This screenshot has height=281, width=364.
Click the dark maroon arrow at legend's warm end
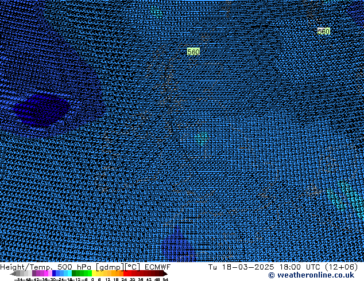point(165,274)
